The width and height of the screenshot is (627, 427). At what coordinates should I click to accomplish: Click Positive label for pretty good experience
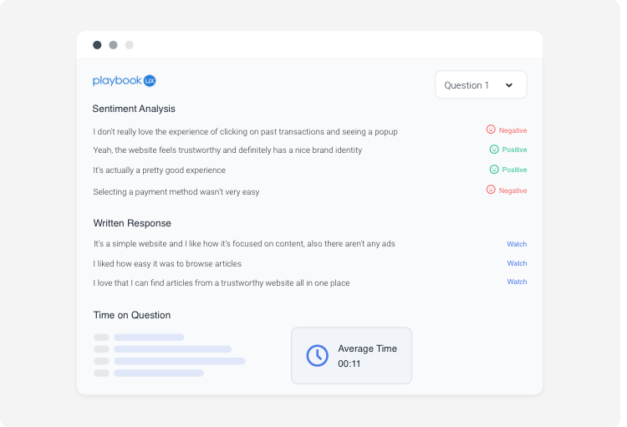(514, 170)
